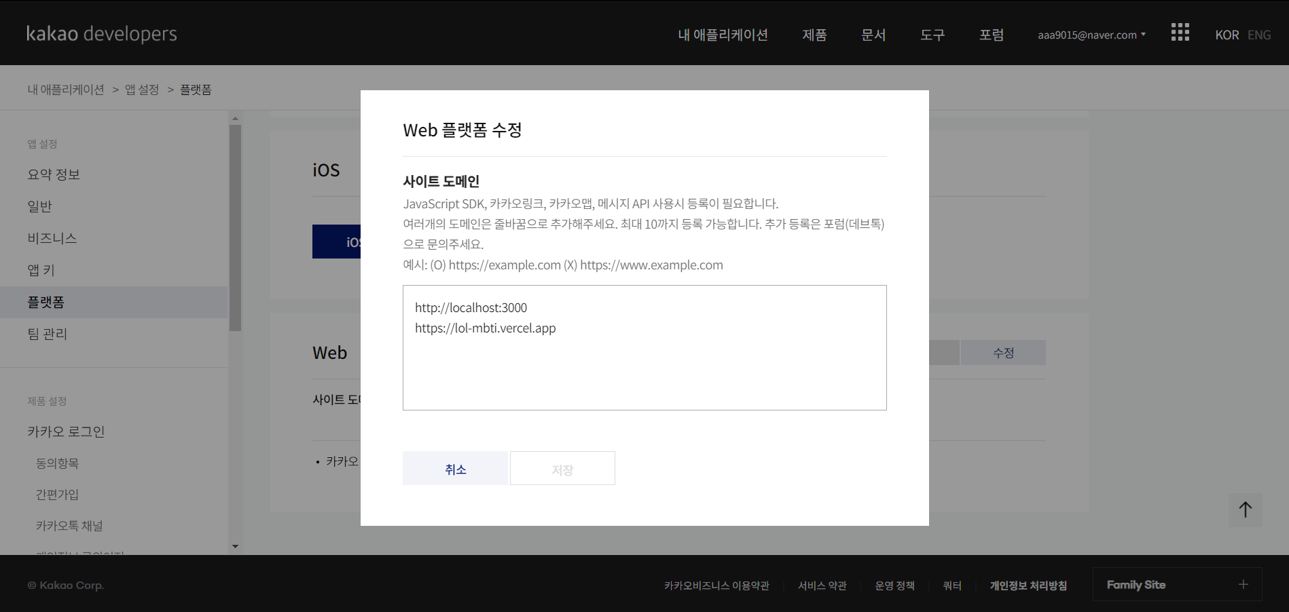This screenshot has height=612, width=1289.
Task: Open 카카오비즈니스 이용약관 footer link
Action: (x=716, y=586)
